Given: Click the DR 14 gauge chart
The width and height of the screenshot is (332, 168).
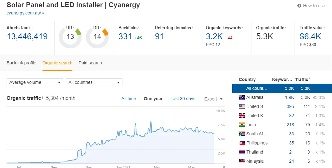Looking at the screenshot, I should pos(97,37).
